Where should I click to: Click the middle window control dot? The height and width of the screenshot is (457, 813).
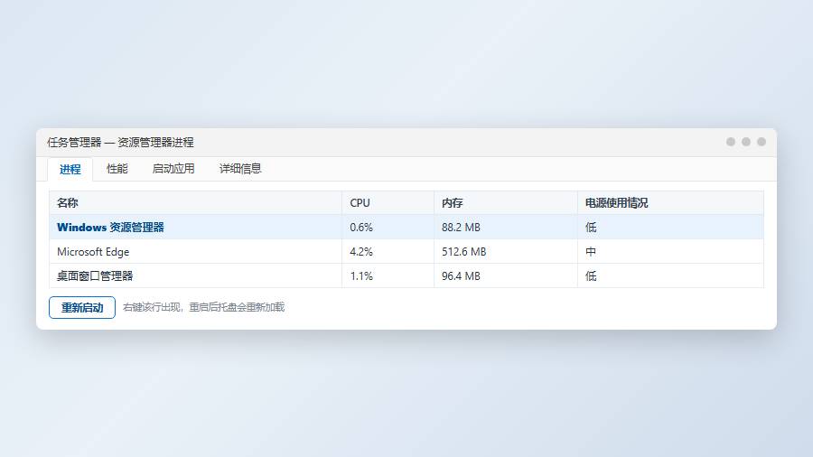(x=746, y=142)
